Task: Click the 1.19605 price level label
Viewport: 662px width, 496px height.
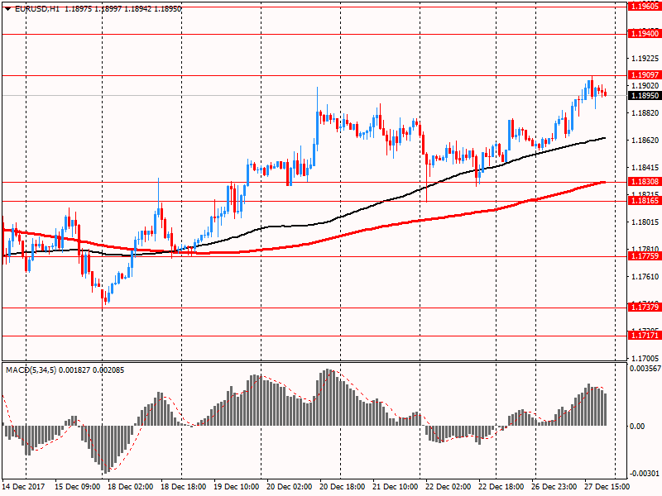Action: click(645, 7)
